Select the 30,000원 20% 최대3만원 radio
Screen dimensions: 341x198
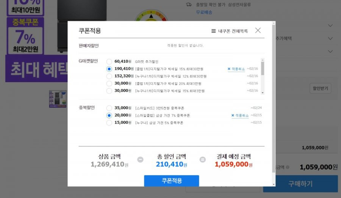(109, 83)
